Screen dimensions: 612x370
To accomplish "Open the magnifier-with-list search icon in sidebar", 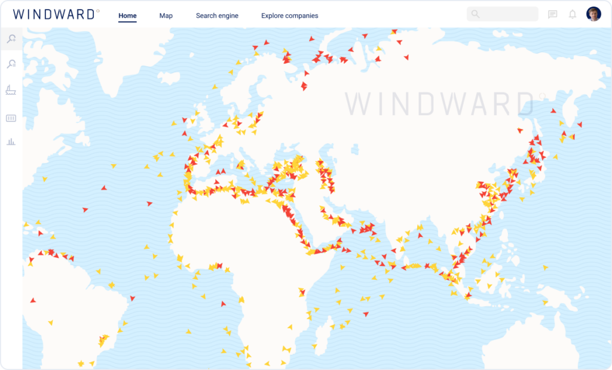I will (x=11, y=64).
